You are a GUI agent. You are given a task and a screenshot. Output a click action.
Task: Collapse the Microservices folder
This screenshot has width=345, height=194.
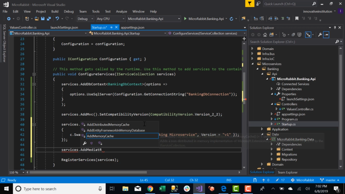[x=252, y=64]
